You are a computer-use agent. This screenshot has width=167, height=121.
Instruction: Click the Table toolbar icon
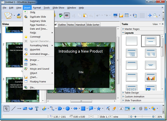click(127, 16)
